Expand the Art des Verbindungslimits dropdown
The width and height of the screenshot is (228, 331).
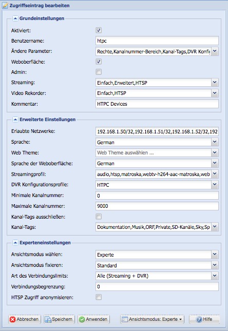(x=157, y=276)
